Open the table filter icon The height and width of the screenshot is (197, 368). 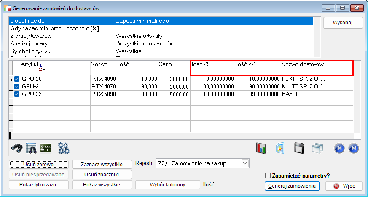pos(31,148)
